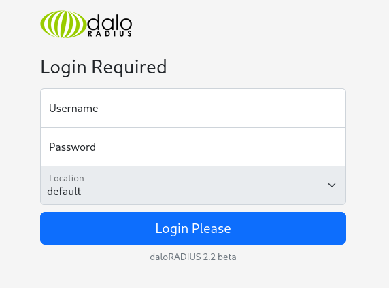Open the Location dropdown chevron arrow
Viewport: 389px width, 288px height.
pos(332,185)
